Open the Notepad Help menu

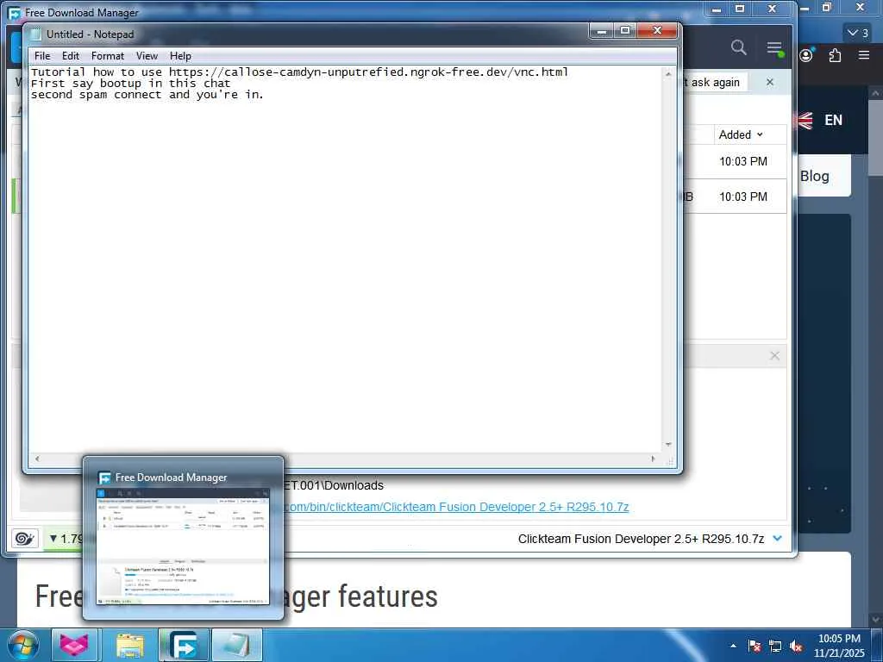tap(180, 56)
